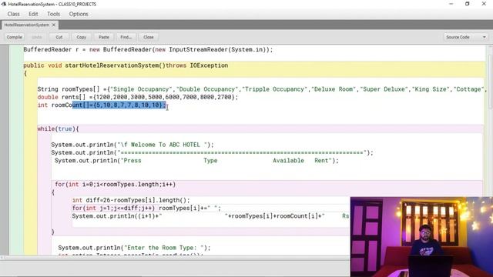Click the println line of equals signs
Viewport: 493px width, 277px height.
tap(213, 152)
